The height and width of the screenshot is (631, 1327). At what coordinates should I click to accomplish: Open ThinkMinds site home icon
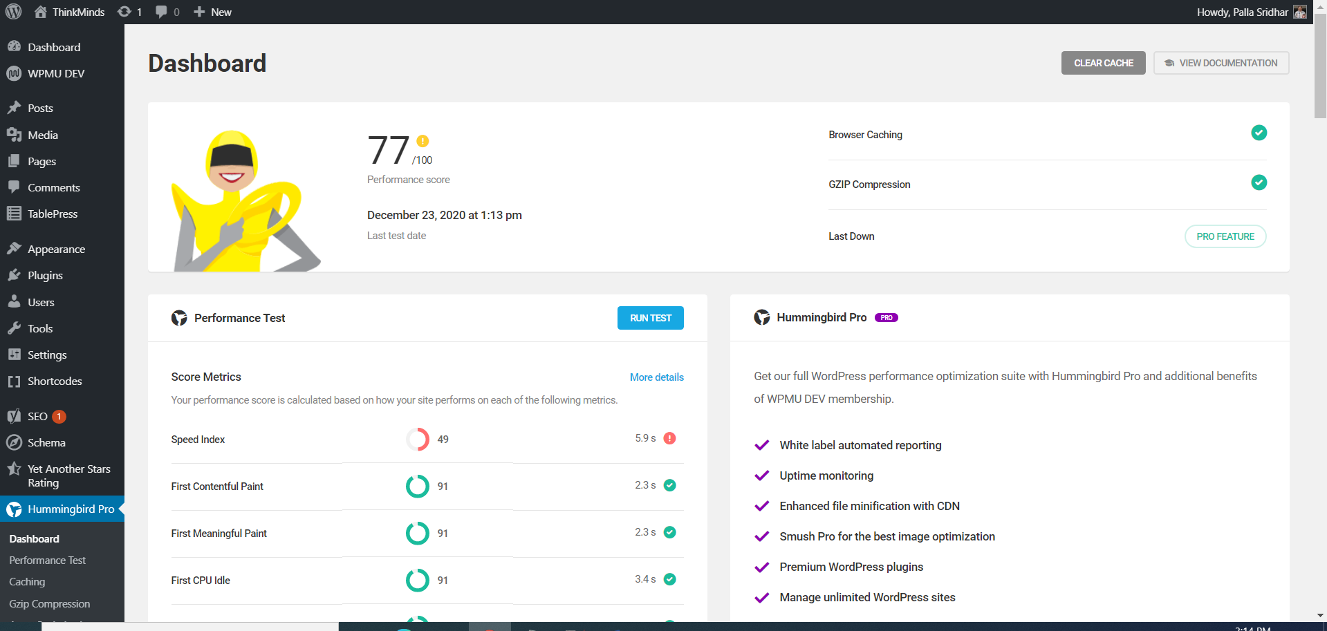pos(41,12)
